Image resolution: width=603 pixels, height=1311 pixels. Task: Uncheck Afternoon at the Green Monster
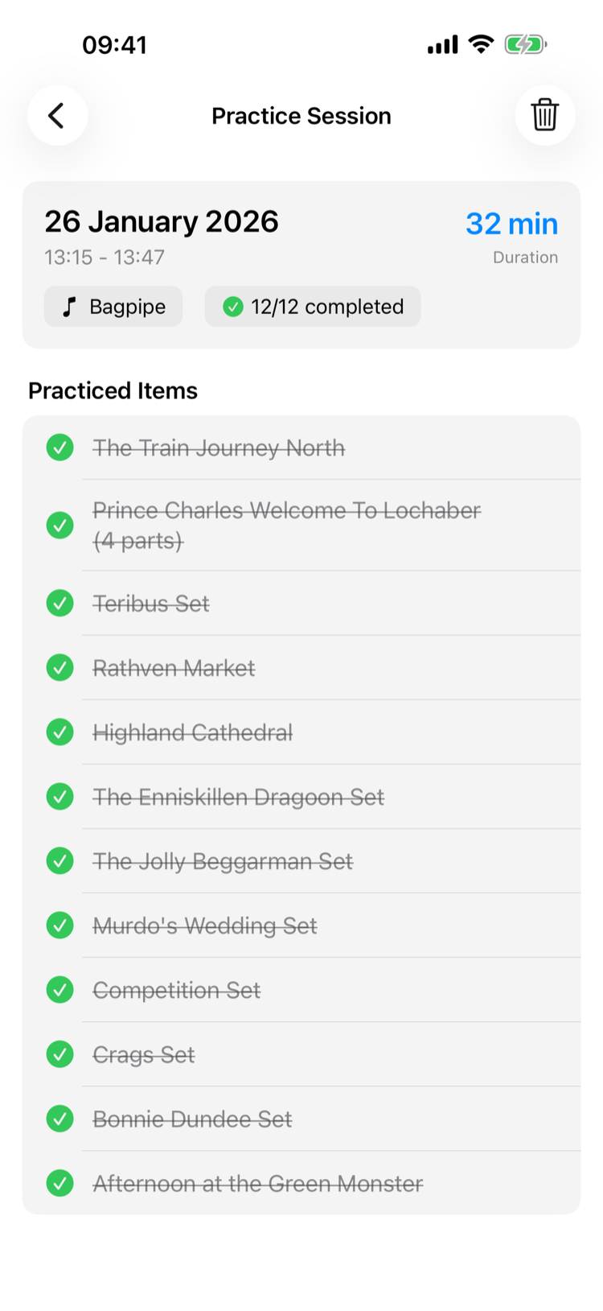59,1183
